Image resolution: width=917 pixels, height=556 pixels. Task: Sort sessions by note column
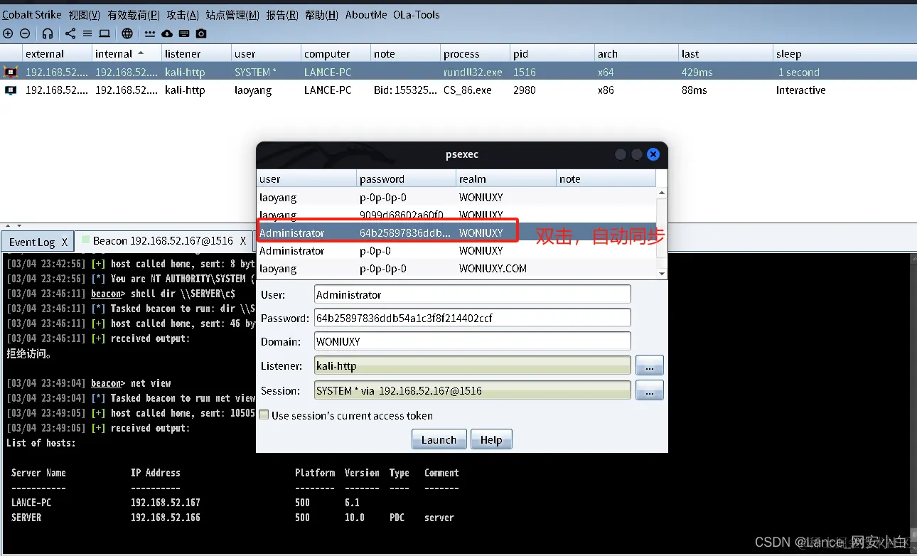404,53
